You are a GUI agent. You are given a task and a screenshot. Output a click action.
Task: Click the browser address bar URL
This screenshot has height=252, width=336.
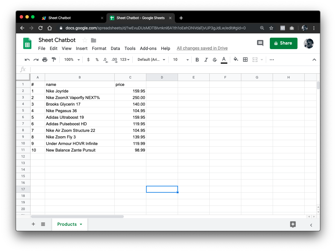point(155,28)
